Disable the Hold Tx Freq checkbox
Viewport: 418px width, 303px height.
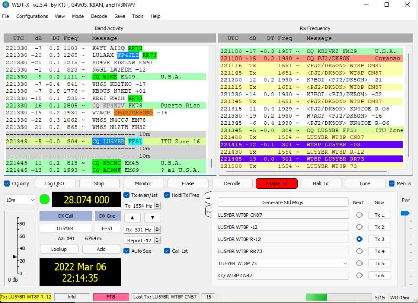click(x=167, y=195)
